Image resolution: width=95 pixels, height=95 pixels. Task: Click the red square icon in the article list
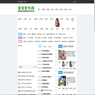(x=42, y=90)
